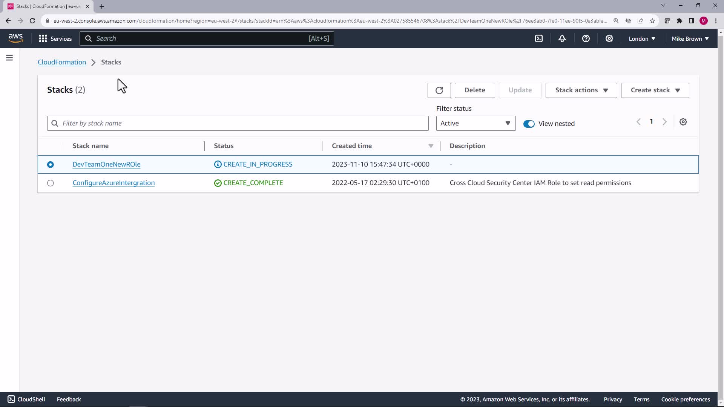This screenshot has height=407, width=724.
Task: Open the Filter status Active dropdown
Action: [476, 124]
